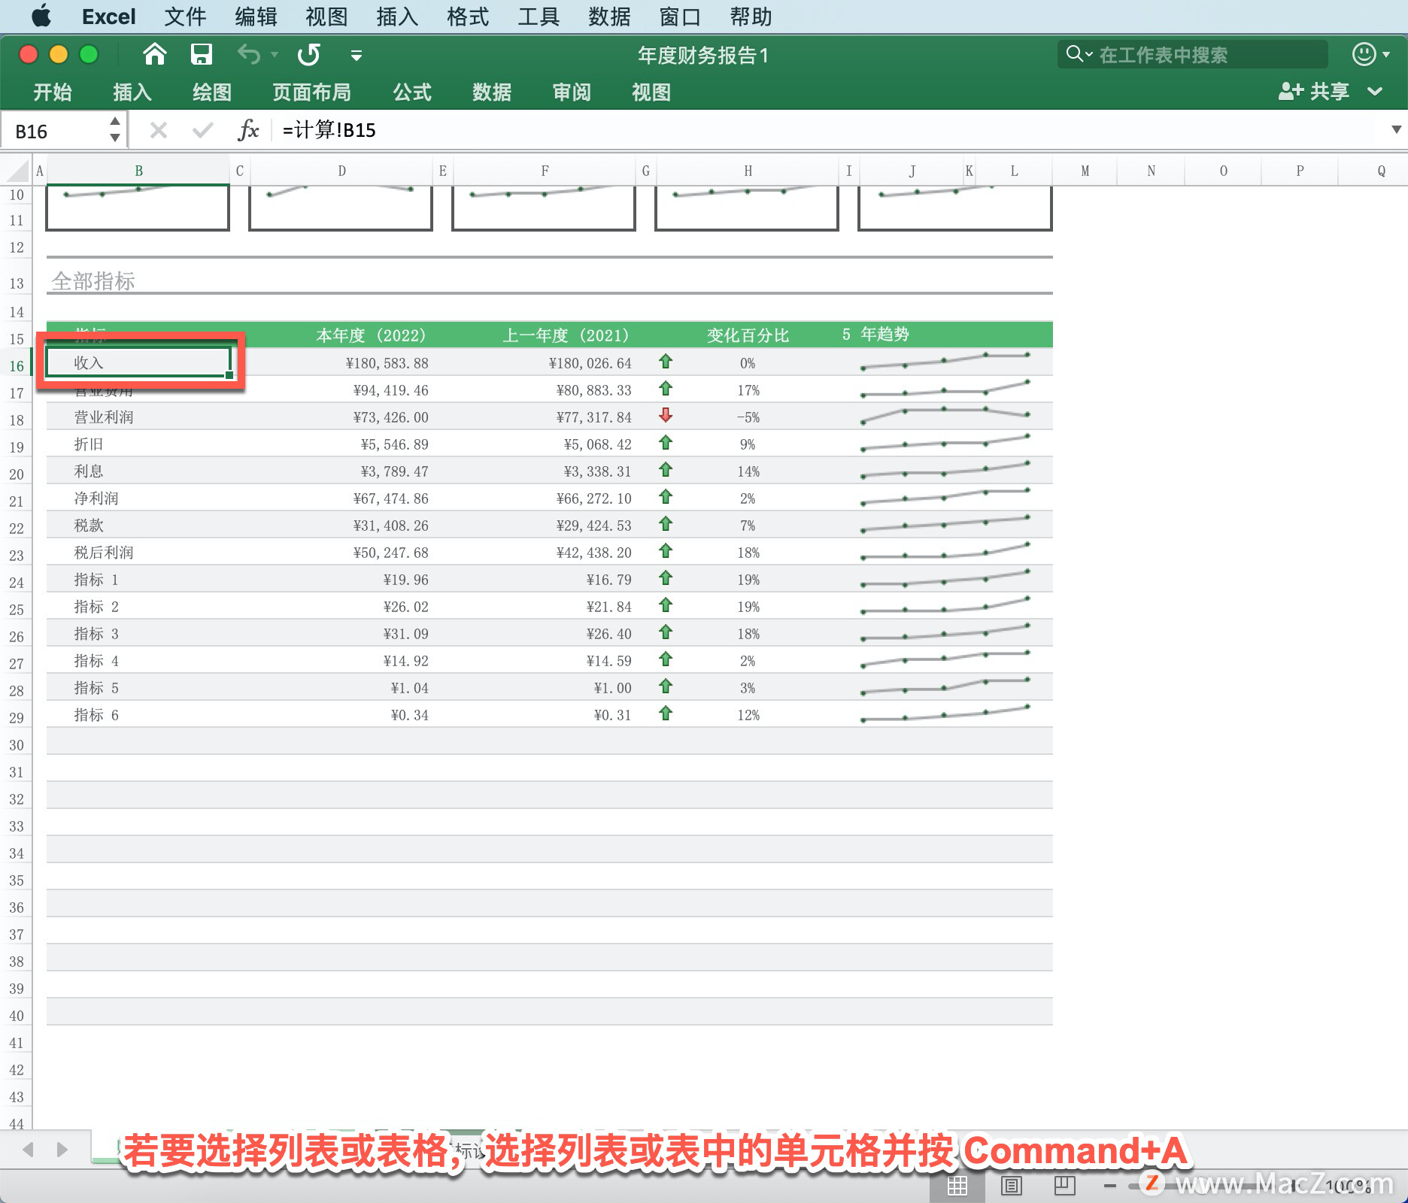Select the 指标 3 cell

(138, 634)
